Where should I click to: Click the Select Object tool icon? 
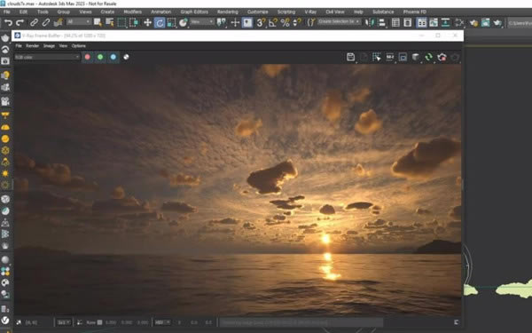coord(98,23)
